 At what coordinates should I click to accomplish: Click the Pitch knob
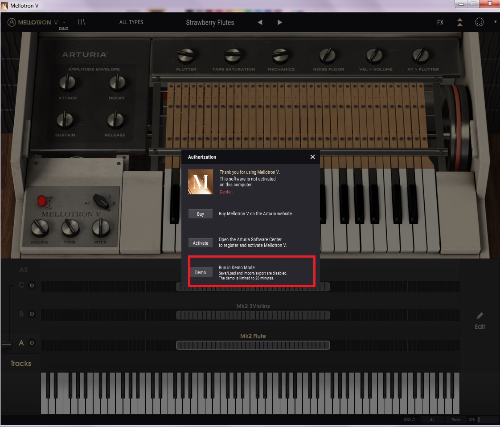tap(101, 228)
